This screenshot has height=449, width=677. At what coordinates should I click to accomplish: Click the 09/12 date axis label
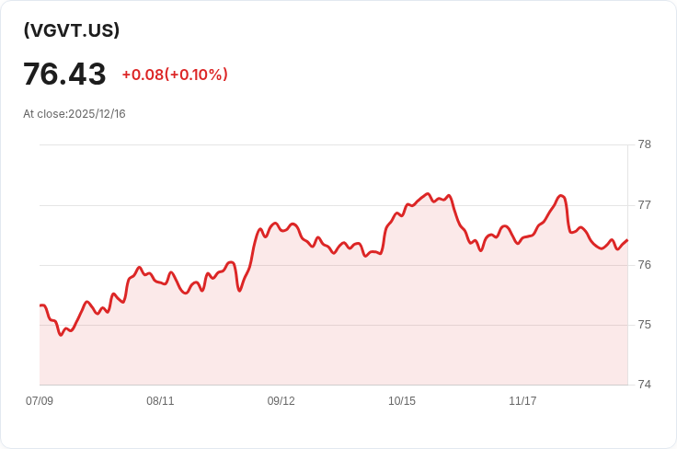(x=281, y=401)
